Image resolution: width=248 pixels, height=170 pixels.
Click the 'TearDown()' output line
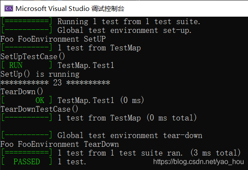pyautogui.click(x=22, y=92)
